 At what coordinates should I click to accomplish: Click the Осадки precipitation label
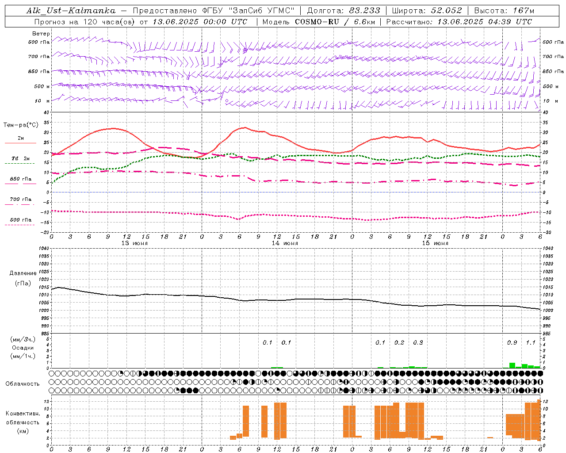[23, 348]
